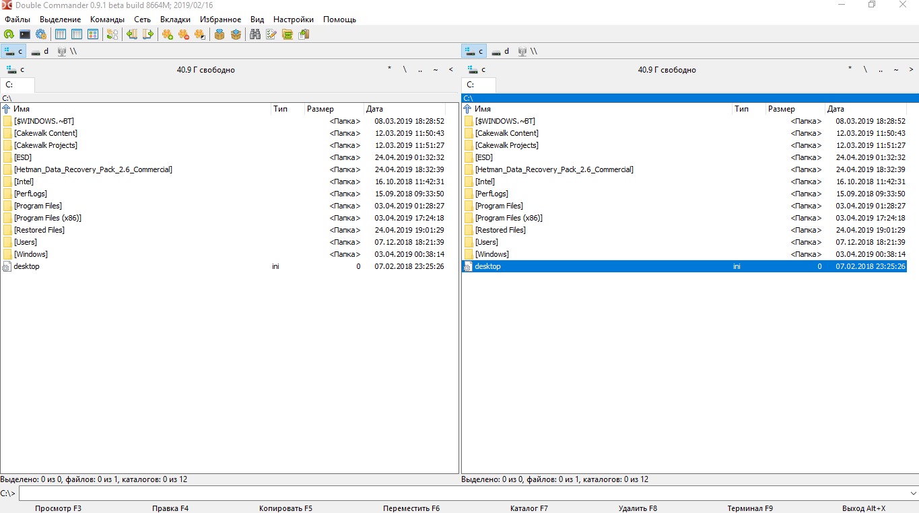Click right panel parent .. button
The height and width of the screenshot is (513, 919).
[880, 69]
